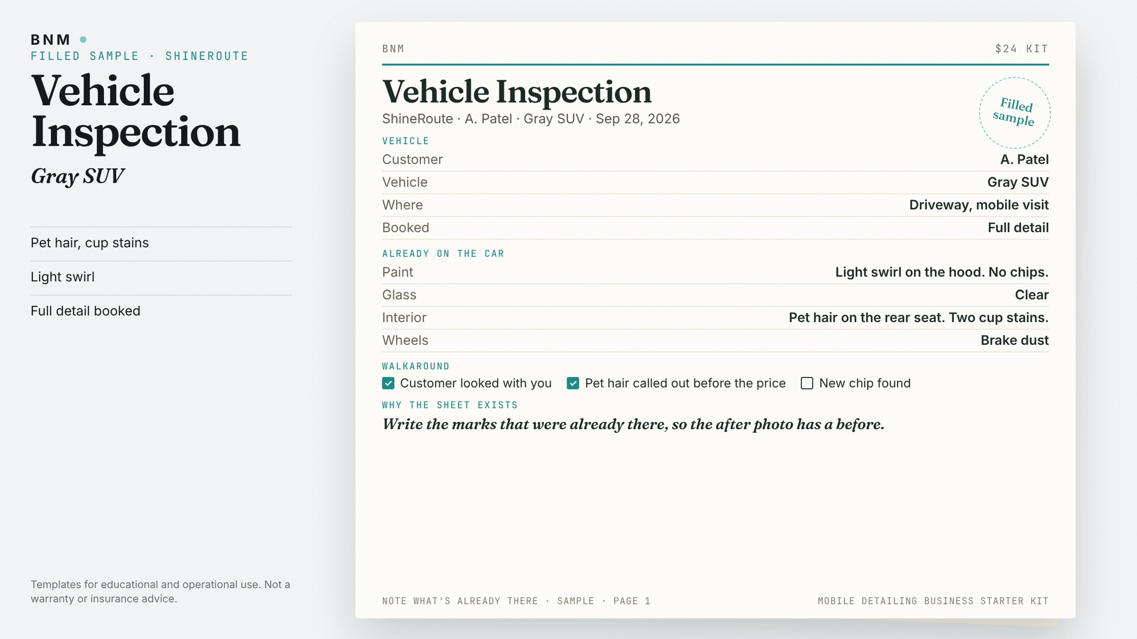Click the 'WHY THE SHEET EXISTS' heading
Image resolution: width=1137 pixels, height=639 pixels.
click(450, 405)
